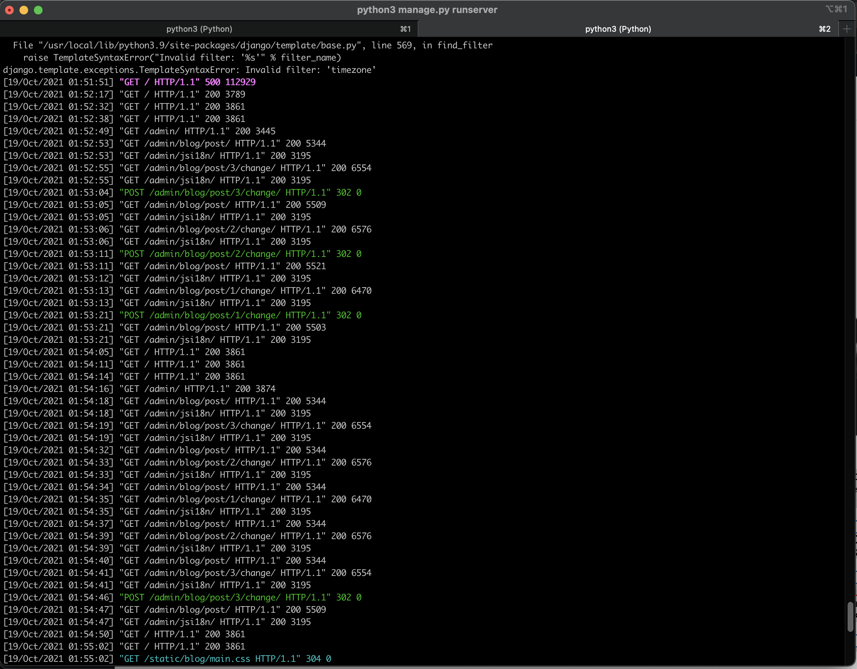Click the GET /admin/blog/post/ at 01:54:47 line

[x=165, y=609]
